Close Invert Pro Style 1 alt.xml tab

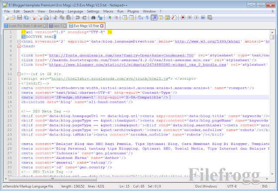(45, 26)
